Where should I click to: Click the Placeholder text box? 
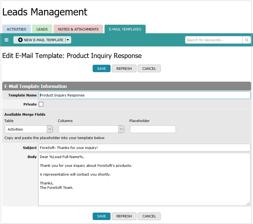[153, 129]
